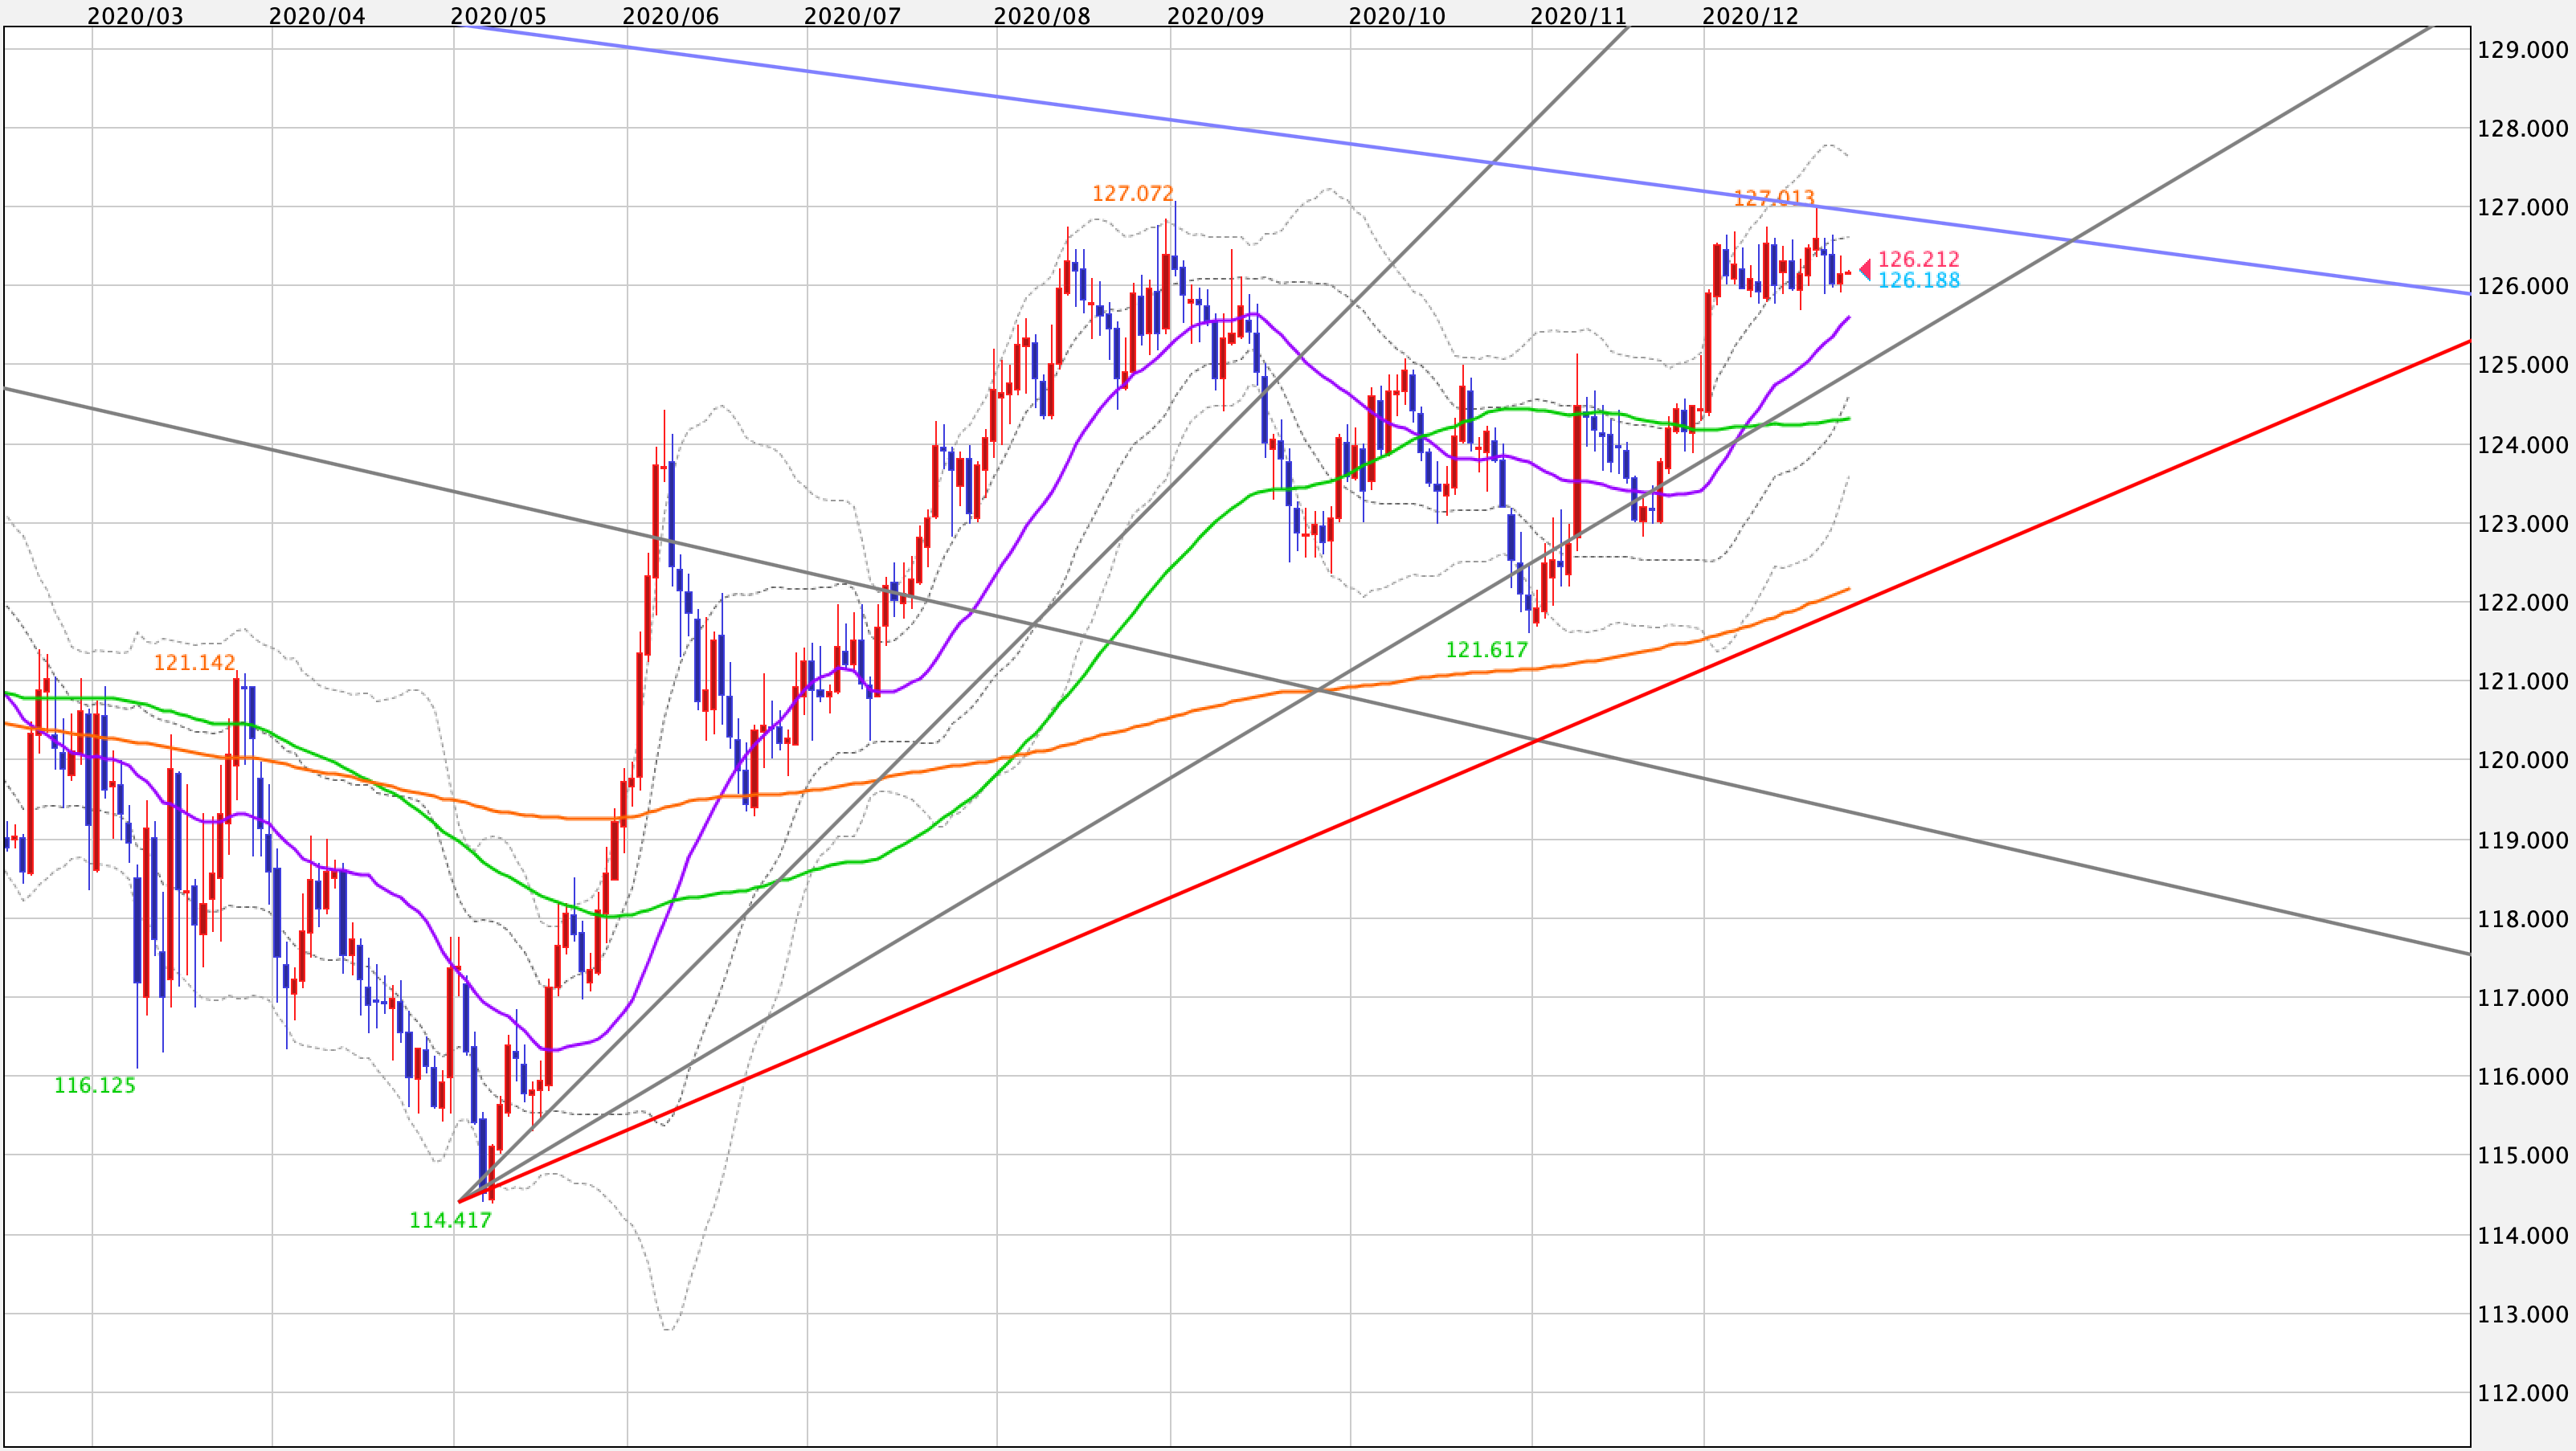The width and height of the screenshot is (2576, 1451).
Task: Click the 2020/05 date label
Action: click(498, 16)
